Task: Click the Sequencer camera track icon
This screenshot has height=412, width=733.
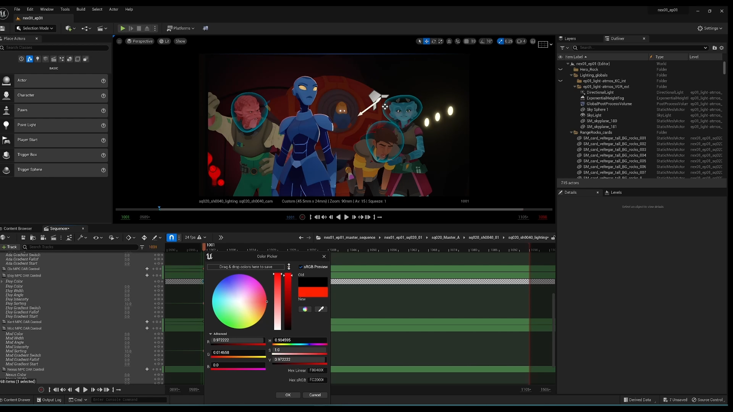Action: [43, 238]
